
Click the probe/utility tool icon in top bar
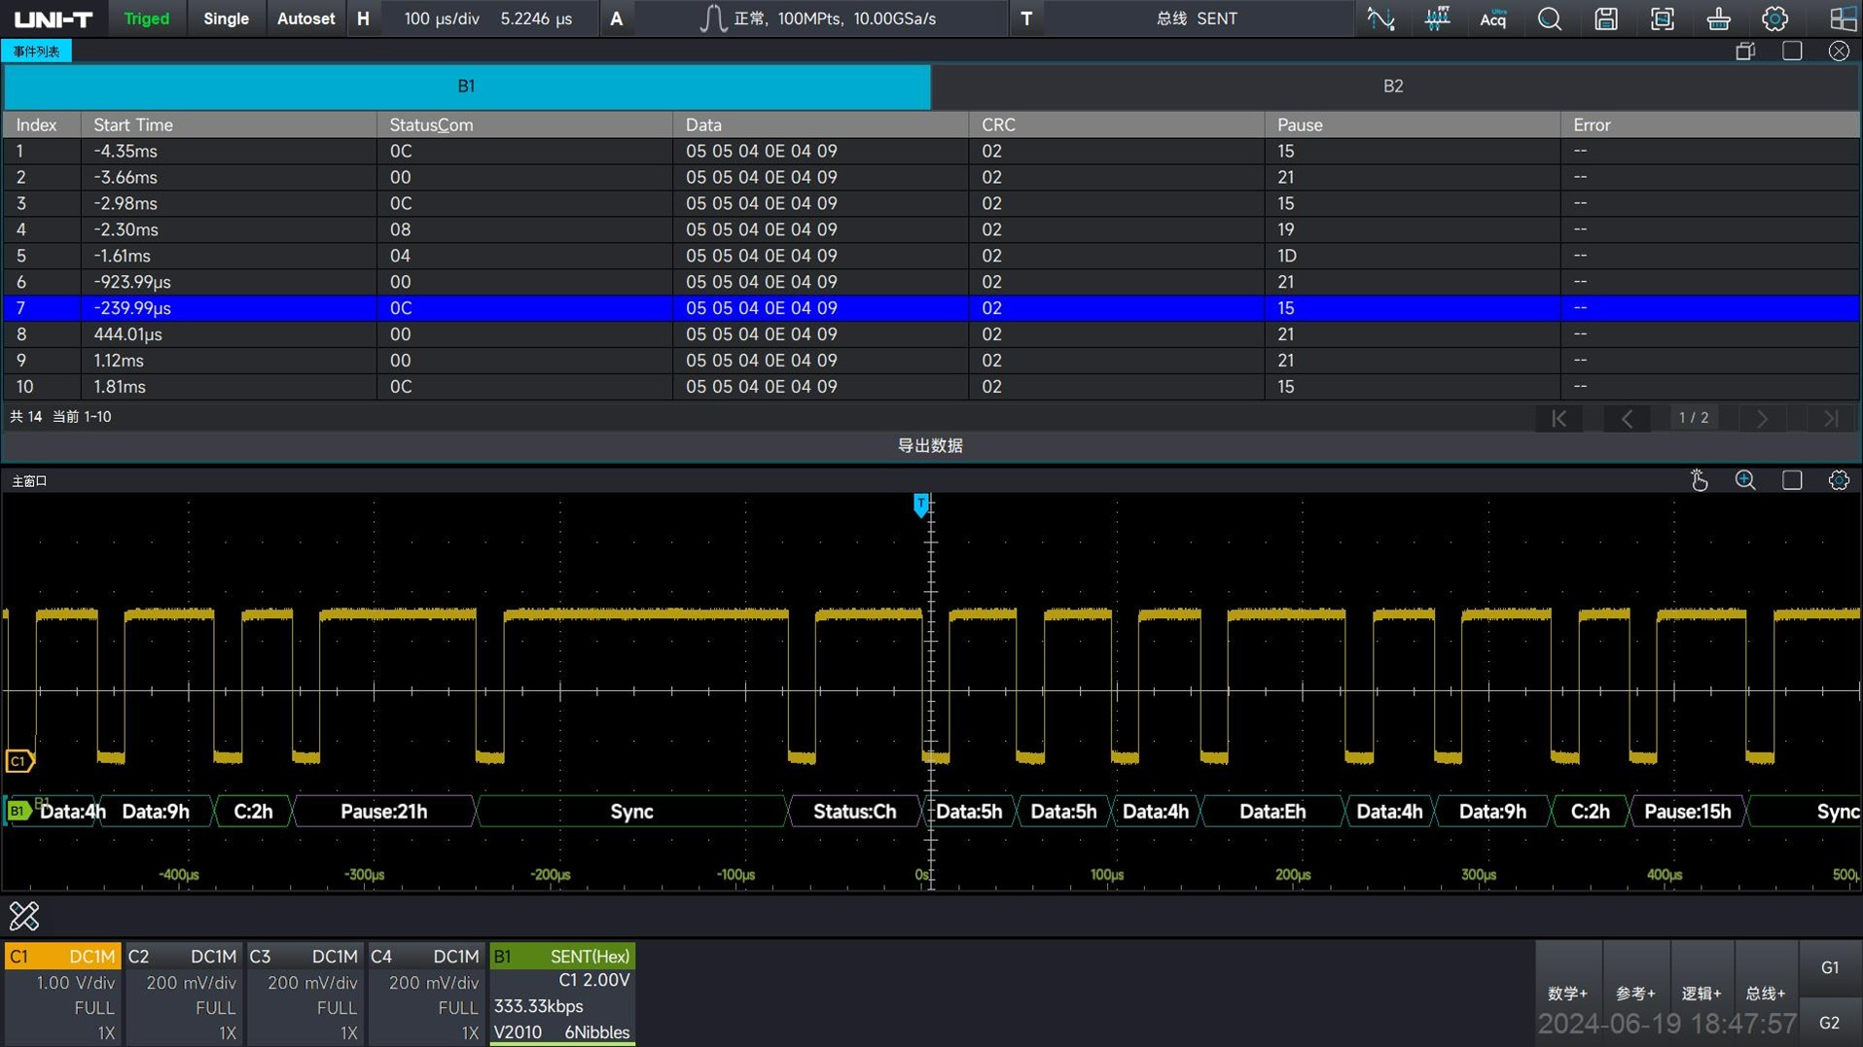[x=1719, y=18]
